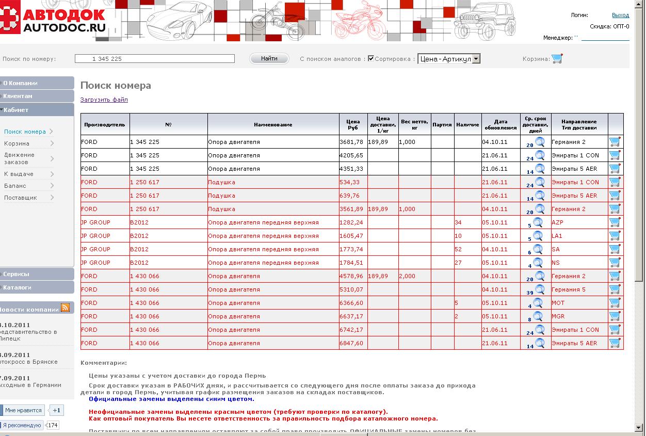The width and height of the screenshot is (646, 436).
Task: Select Поиск номера in cabinet menu
Action: 25,132
